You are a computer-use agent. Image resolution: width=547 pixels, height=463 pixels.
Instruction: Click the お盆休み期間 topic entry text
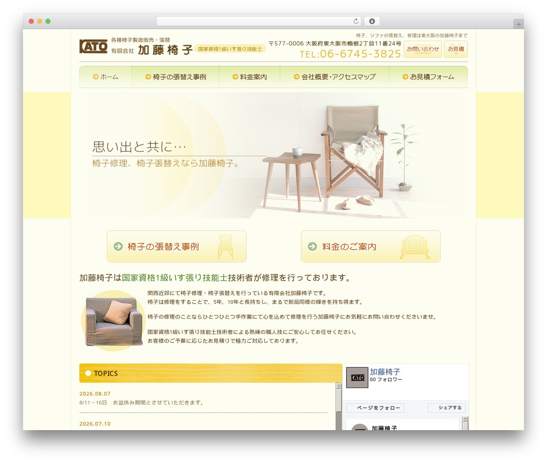click(141, 403)
